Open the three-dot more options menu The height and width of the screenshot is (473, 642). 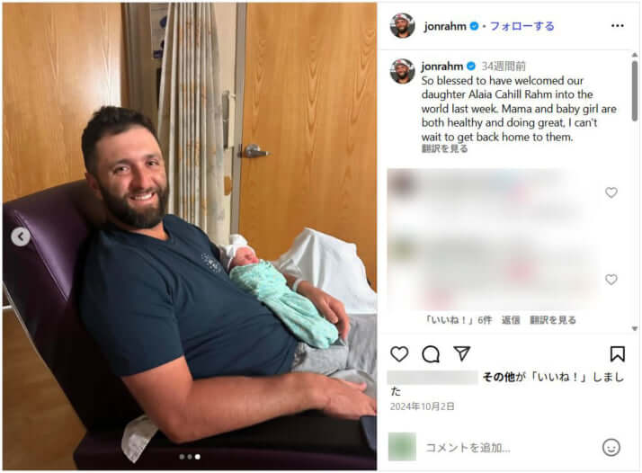pos(618,25)
